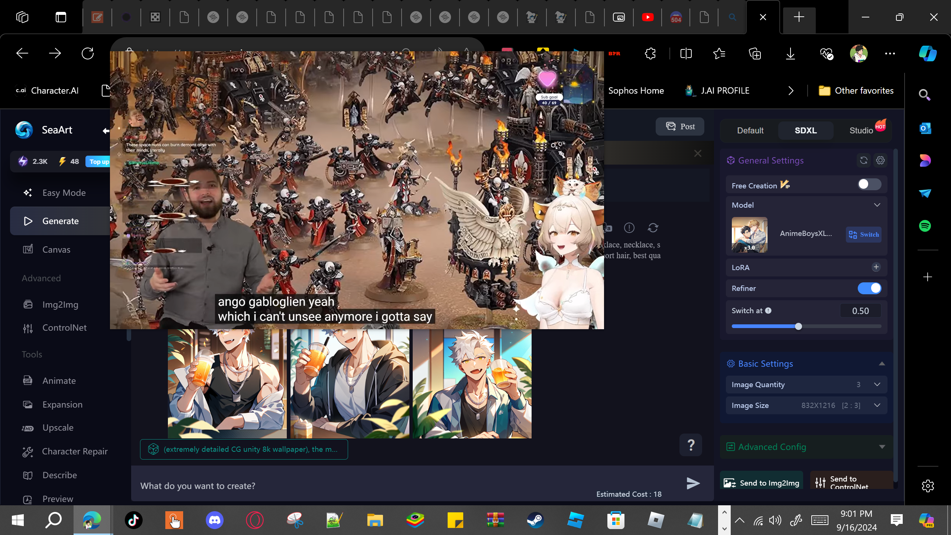
Task: Add a LoRA with plus icon
Action: click(876, 267)
